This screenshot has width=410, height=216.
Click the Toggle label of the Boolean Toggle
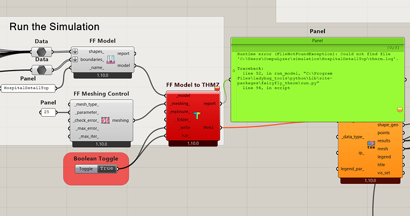coord(86,169)
